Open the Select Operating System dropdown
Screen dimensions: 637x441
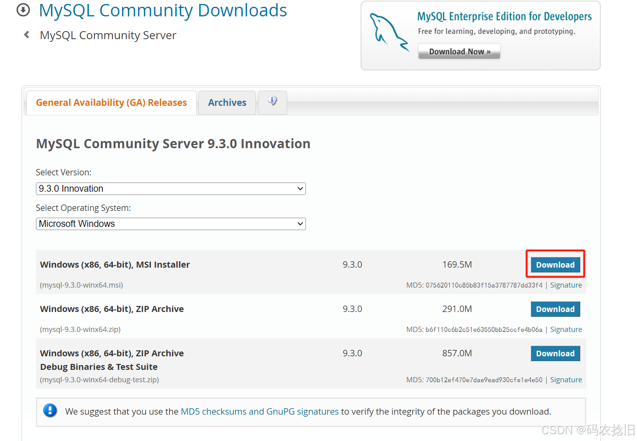point(171,224)
